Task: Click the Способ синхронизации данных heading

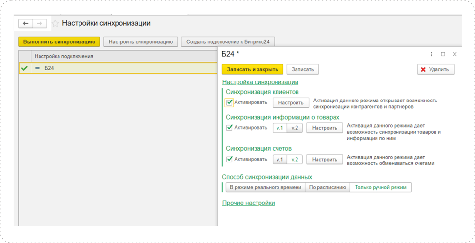Action: (x=267, y=177)
